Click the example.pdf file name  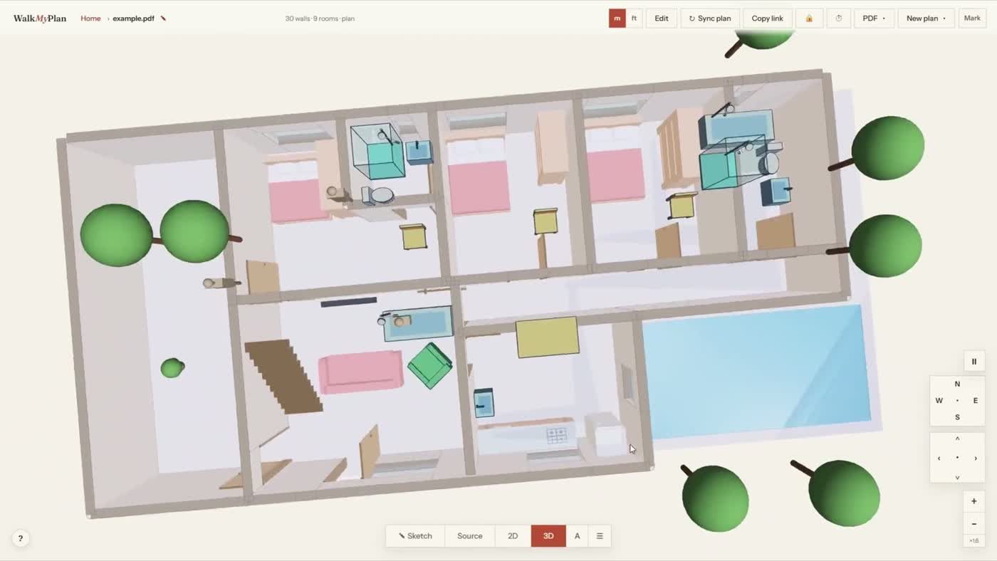pos(133,19)
